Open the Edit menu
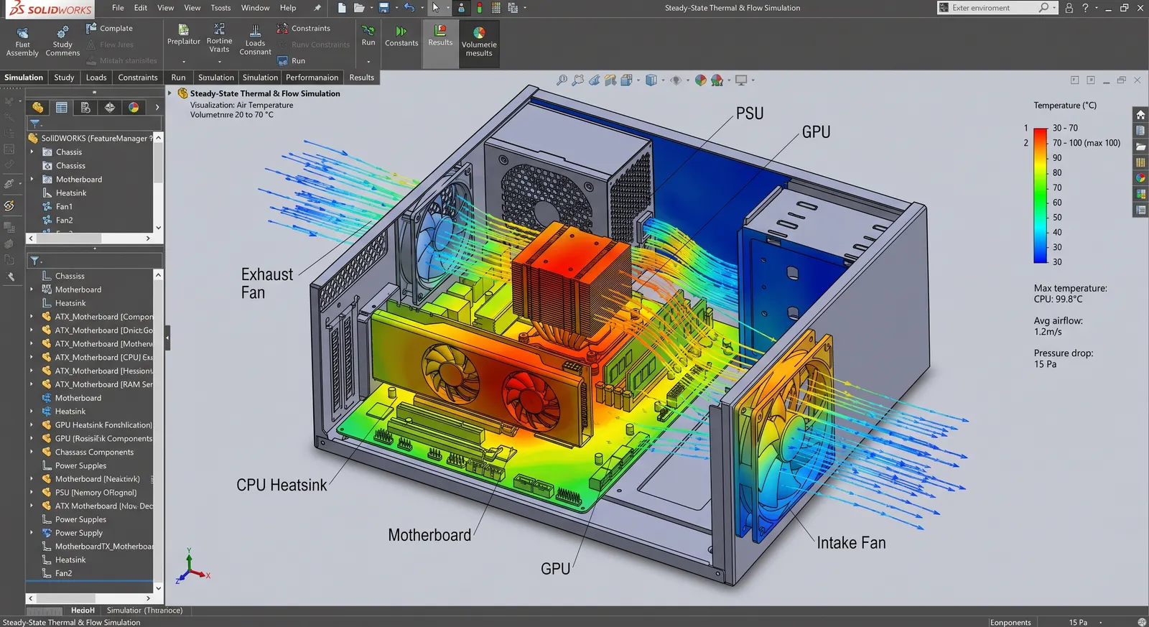 (x=141, y=8)
